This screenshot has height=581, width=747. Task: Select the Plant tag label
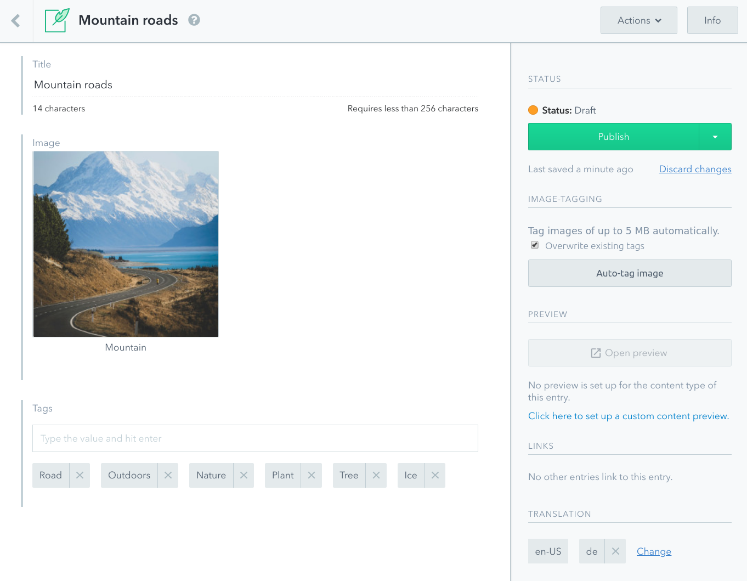(x=283, y=475)
